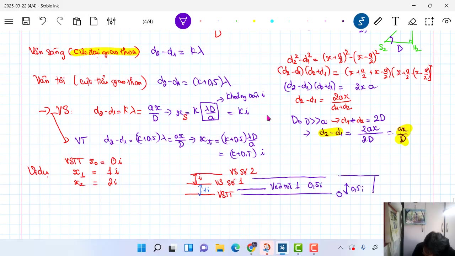Pick the green pen color dot
455x256 pixels.
point(236,21)
